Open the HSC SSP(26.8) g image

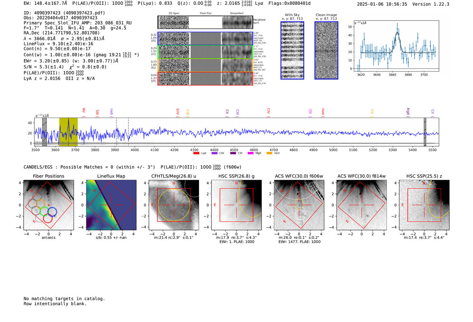236,205
